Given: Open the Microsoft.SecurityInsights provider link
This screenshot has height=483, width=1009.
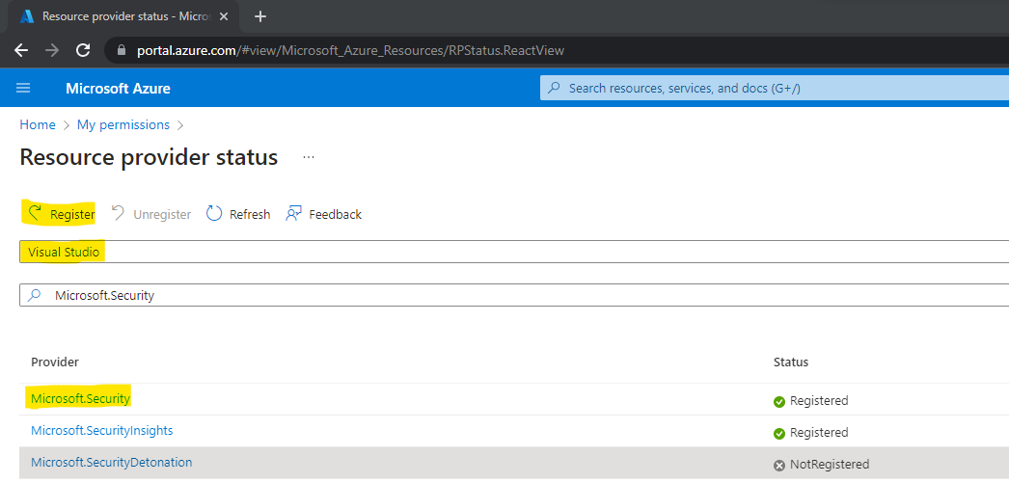Looking at the screenshot, I should coord(101,430).
